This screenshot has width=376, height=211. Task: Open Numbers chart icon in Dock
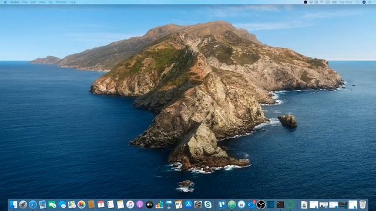(x=159, y=205)
